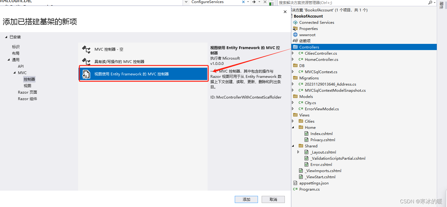447x207 pixels.
Task: Select API in the category tree
Action: pos(21,66)
